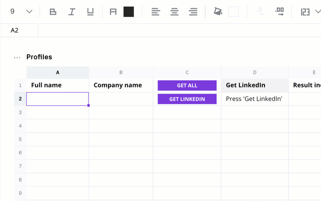
Task: Select row 2 header
Action: pos(20,99)
